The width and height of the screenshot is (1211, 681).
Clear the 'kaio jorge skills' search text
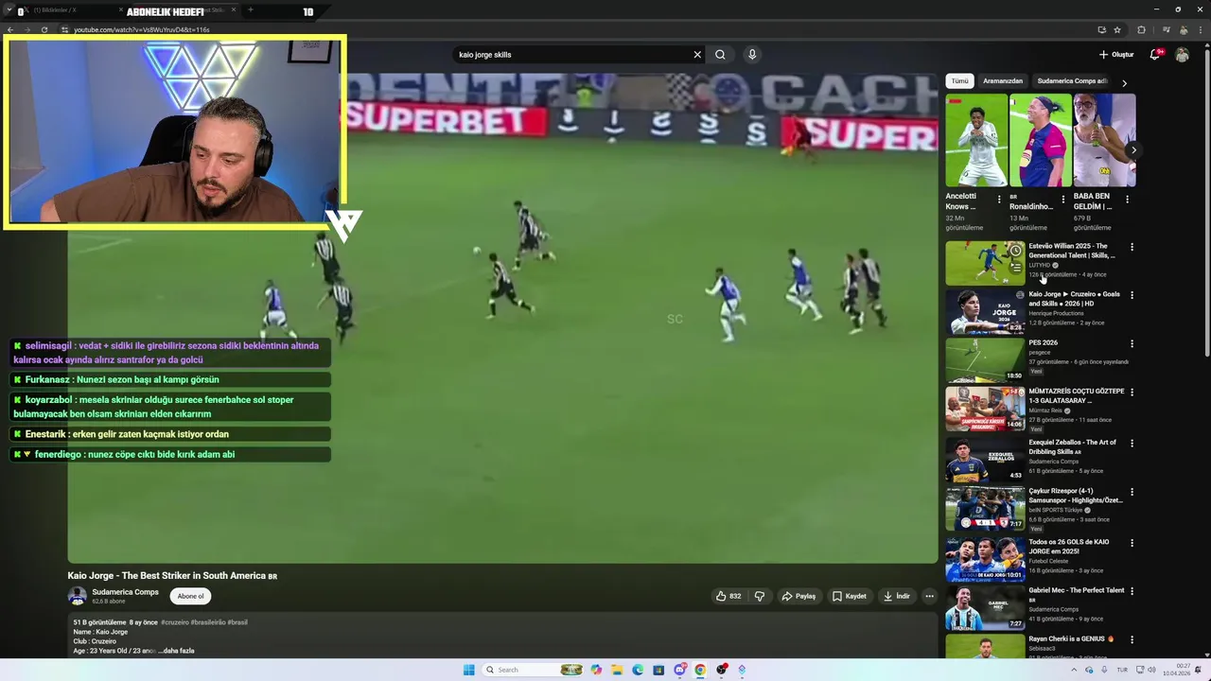click(x=697, y=55)
